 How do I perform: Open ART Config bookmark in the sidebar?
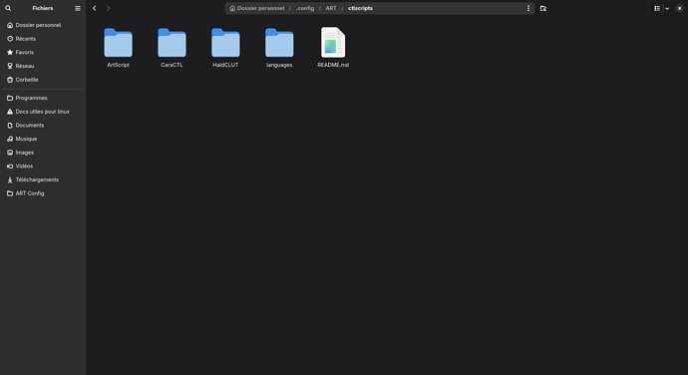tap(43, 193)
